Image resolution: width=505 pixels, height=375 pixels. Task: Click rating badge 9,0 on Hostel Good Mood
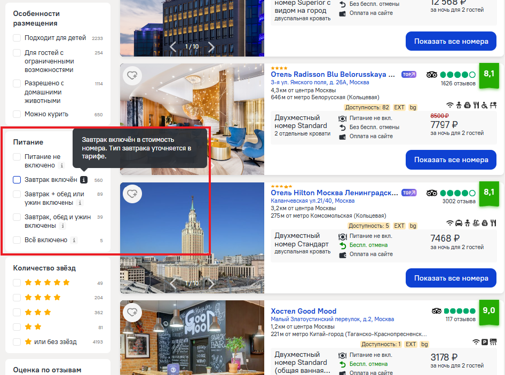489,312
